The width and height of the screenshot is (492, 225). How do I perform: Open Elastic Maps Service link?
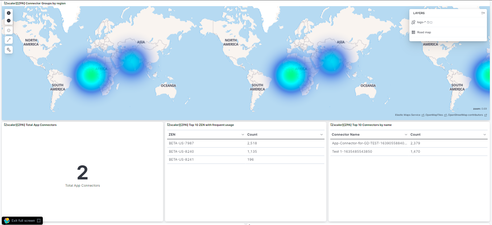410,115
